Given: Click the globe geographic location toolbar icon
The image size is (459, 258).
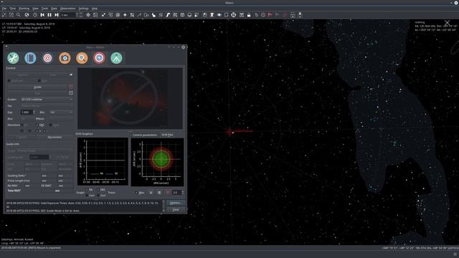Looking at the screenshot, I should 27,14.
